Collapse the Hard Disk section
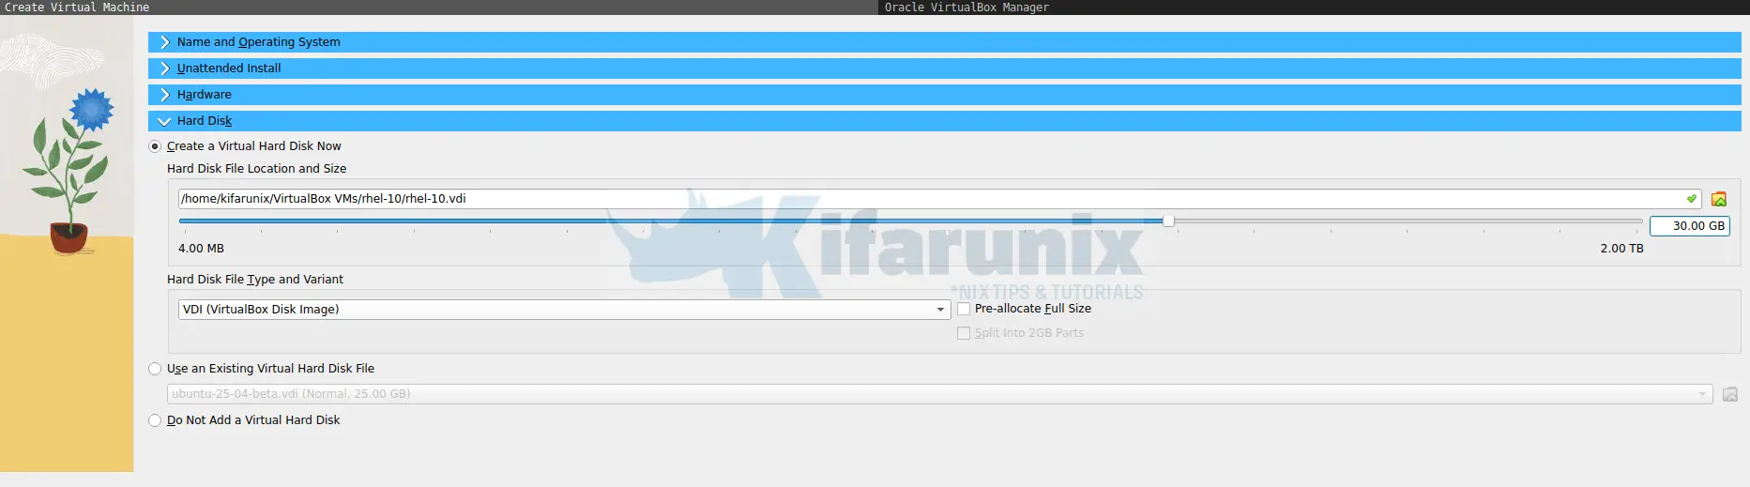The image size is (1750, 487). click(944, 121)
